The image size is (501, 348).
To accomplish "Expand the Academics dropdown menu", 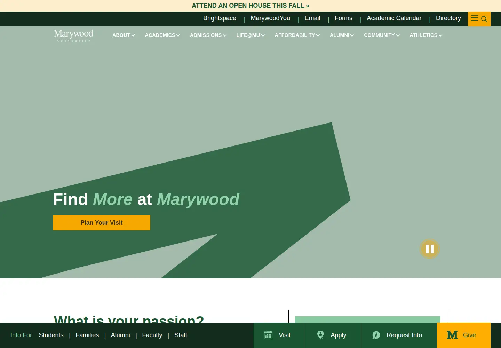I will [x=162, y=35].
